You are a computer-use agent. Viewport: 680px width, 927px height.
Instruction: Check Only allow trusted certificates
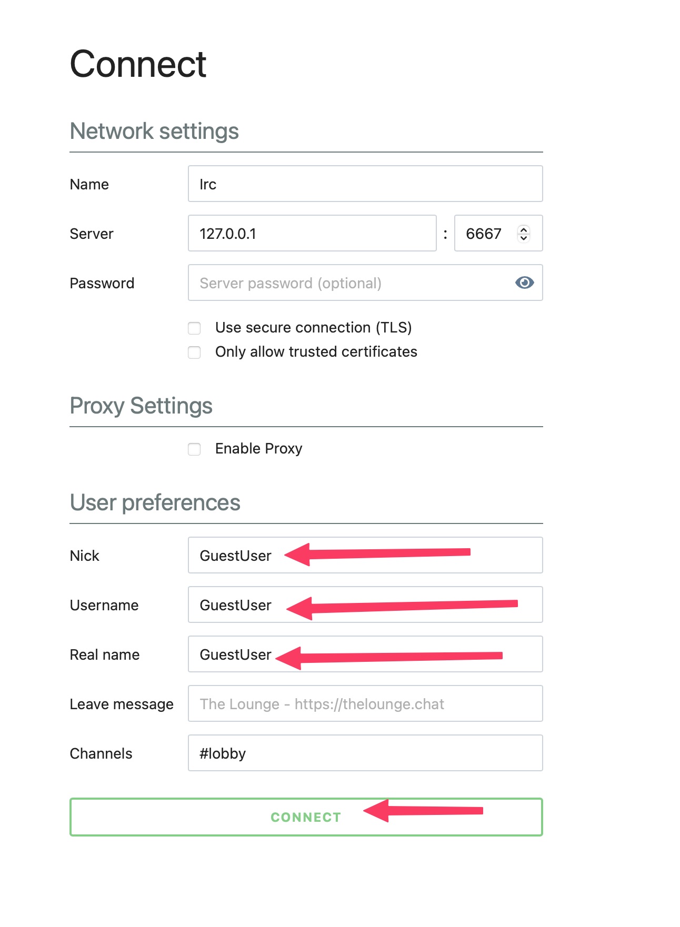[x=195, y=352]
